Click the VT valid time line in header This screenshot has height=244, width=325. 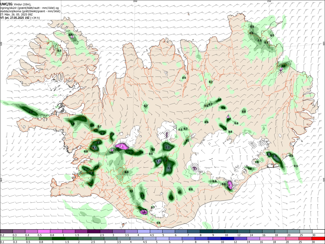coord(20,18)
